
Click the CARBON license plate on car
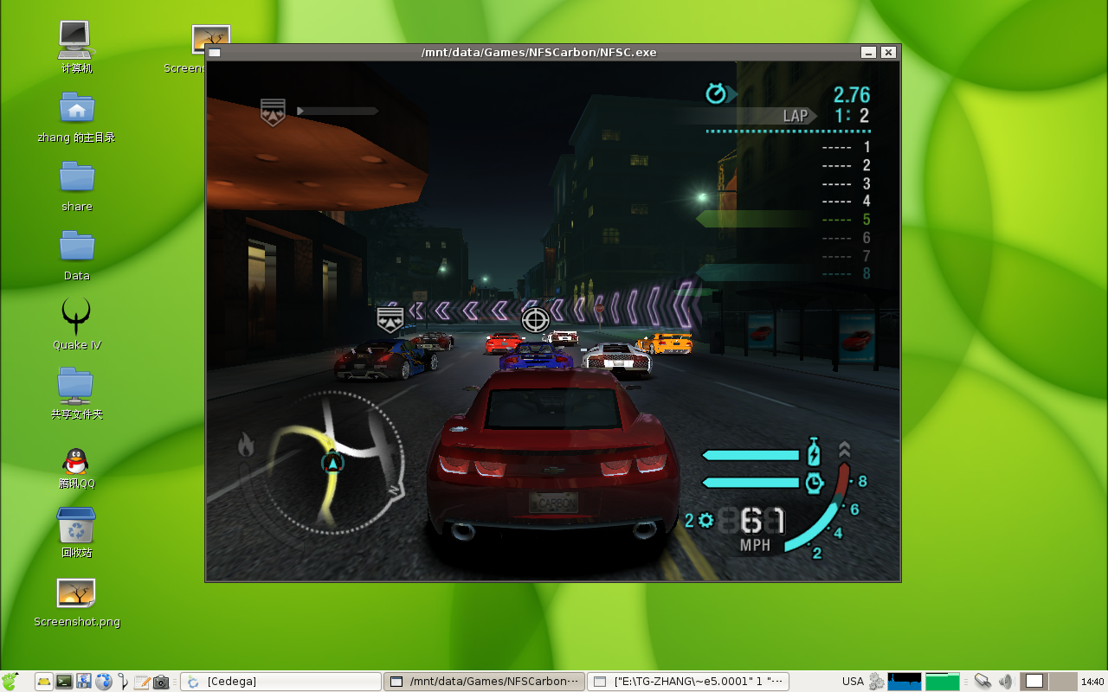tap(553, 503)
